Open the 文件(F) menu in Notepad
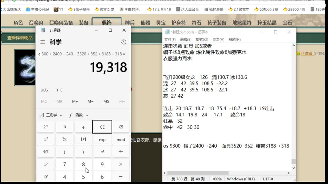The image size is (328, 184). pos(170,39)
